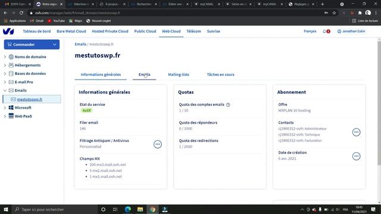The height and width of the screenshot is (214, 381).
Task: Click the E-mail Pro envelope icon
Action: (x=11, y=82)
